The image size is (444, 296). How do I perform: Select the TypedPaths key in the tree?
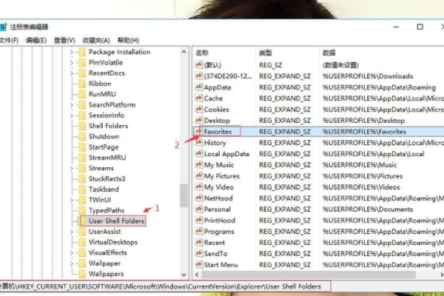tap(109, 210)
